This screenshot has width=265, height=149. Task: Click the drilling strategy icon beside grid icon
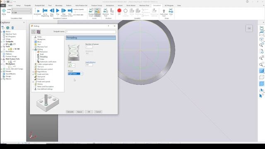[x=39, y=31]
